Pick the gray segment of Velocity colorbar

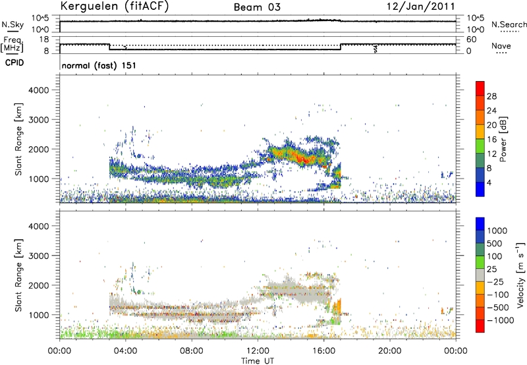[480, 275]
